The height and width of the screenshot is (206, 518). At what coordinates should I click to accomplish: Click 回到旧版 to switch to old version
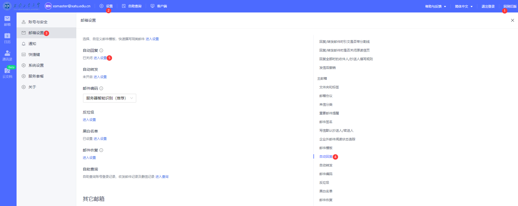(510, 6)
